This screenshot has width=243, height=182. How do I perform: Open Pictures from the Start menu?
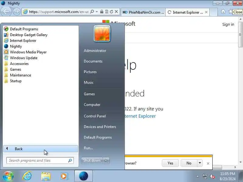coord(90,72)
